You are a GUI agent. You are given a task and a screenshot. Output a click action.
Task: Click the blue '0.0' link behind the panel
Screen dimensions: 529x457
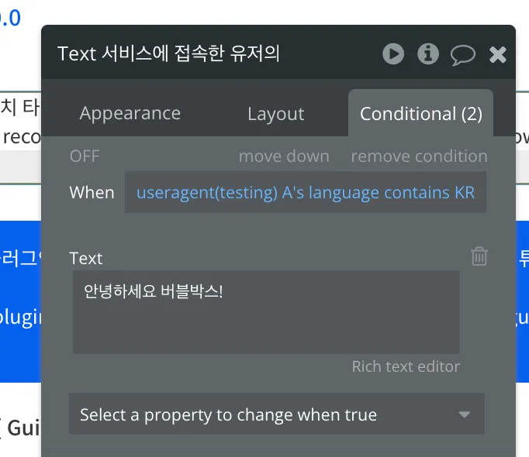(x=10, y=17)
